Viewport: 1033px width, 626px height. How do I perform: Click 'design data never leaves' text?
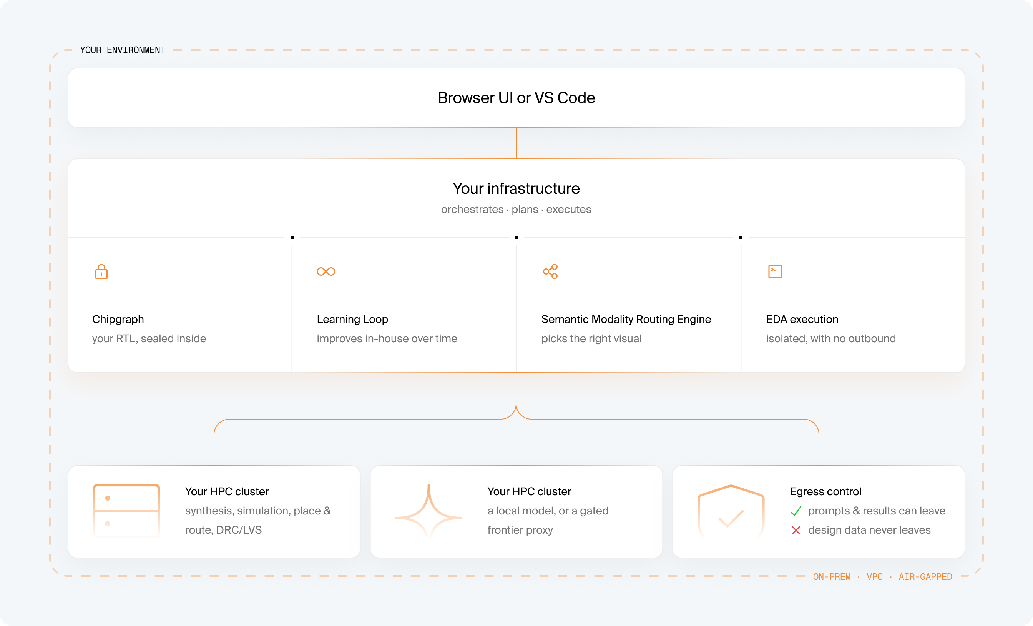point(869,530)
